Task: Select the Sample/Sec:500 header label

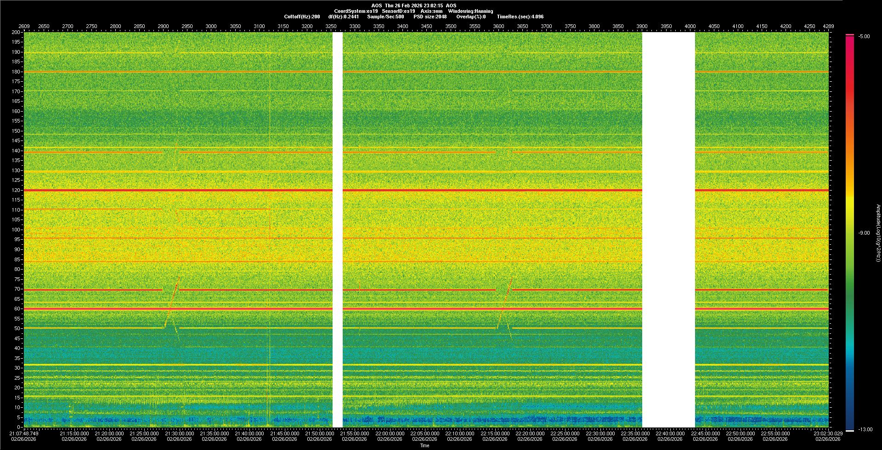Action: coord(385,17)
